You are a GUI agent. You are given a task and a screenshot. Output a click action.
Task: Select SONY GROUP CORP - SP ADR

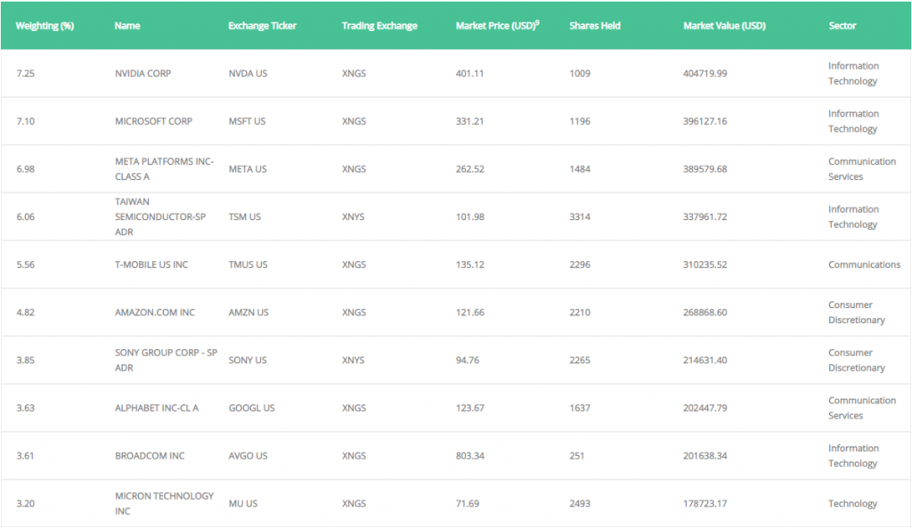pyautogui.click(x=166, y=360)
